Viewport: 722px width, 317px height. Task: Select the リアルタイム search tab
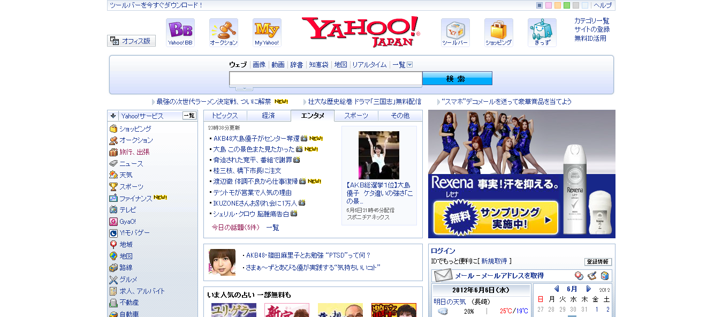(369, 65)
